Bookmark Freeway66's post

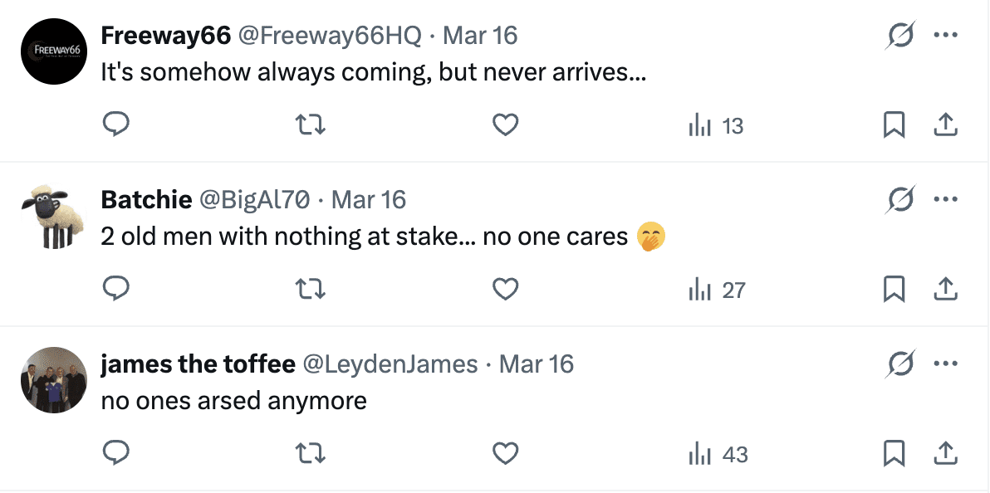894,125
